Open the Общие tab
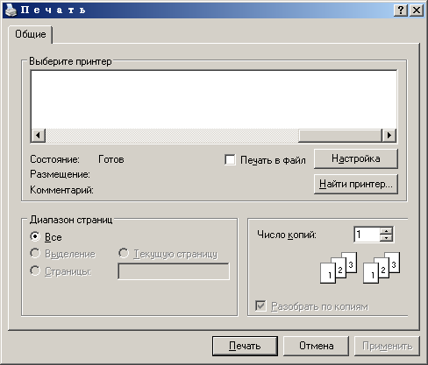The height and width of the screenshot is (365, 428). (x=31, y=34)
